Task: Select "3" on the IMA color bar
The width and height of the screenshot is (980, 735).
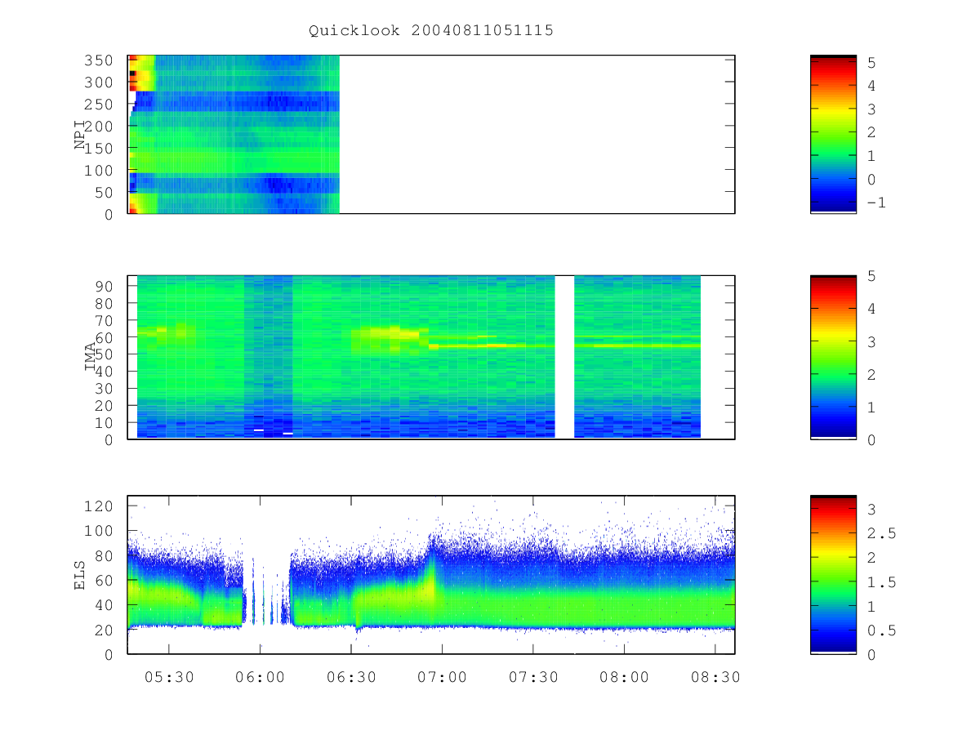Action: click(872, 341)
